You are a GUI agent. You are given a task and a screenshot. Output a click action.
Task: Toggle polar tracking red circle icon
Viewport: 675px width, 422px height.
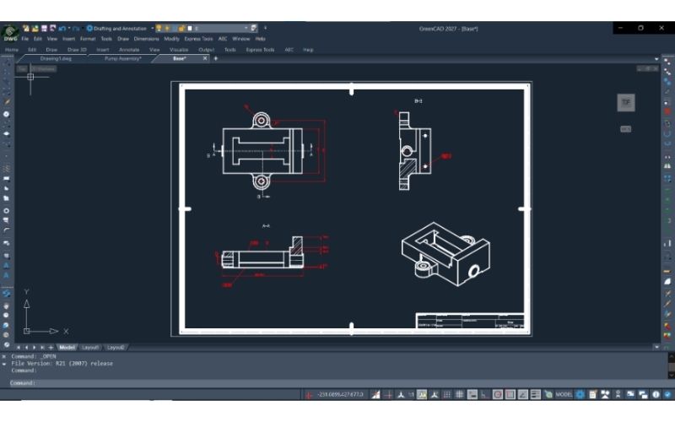click(x=497, y=394)
